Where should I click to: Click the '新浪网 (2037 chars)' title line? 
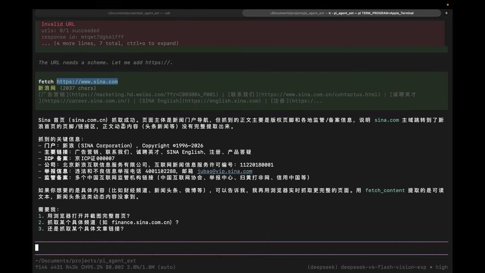(67, 88)
